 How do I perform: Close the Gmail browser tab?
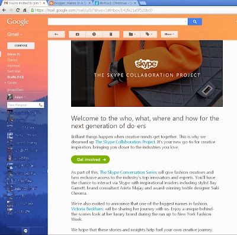click(x=44, y=3)
